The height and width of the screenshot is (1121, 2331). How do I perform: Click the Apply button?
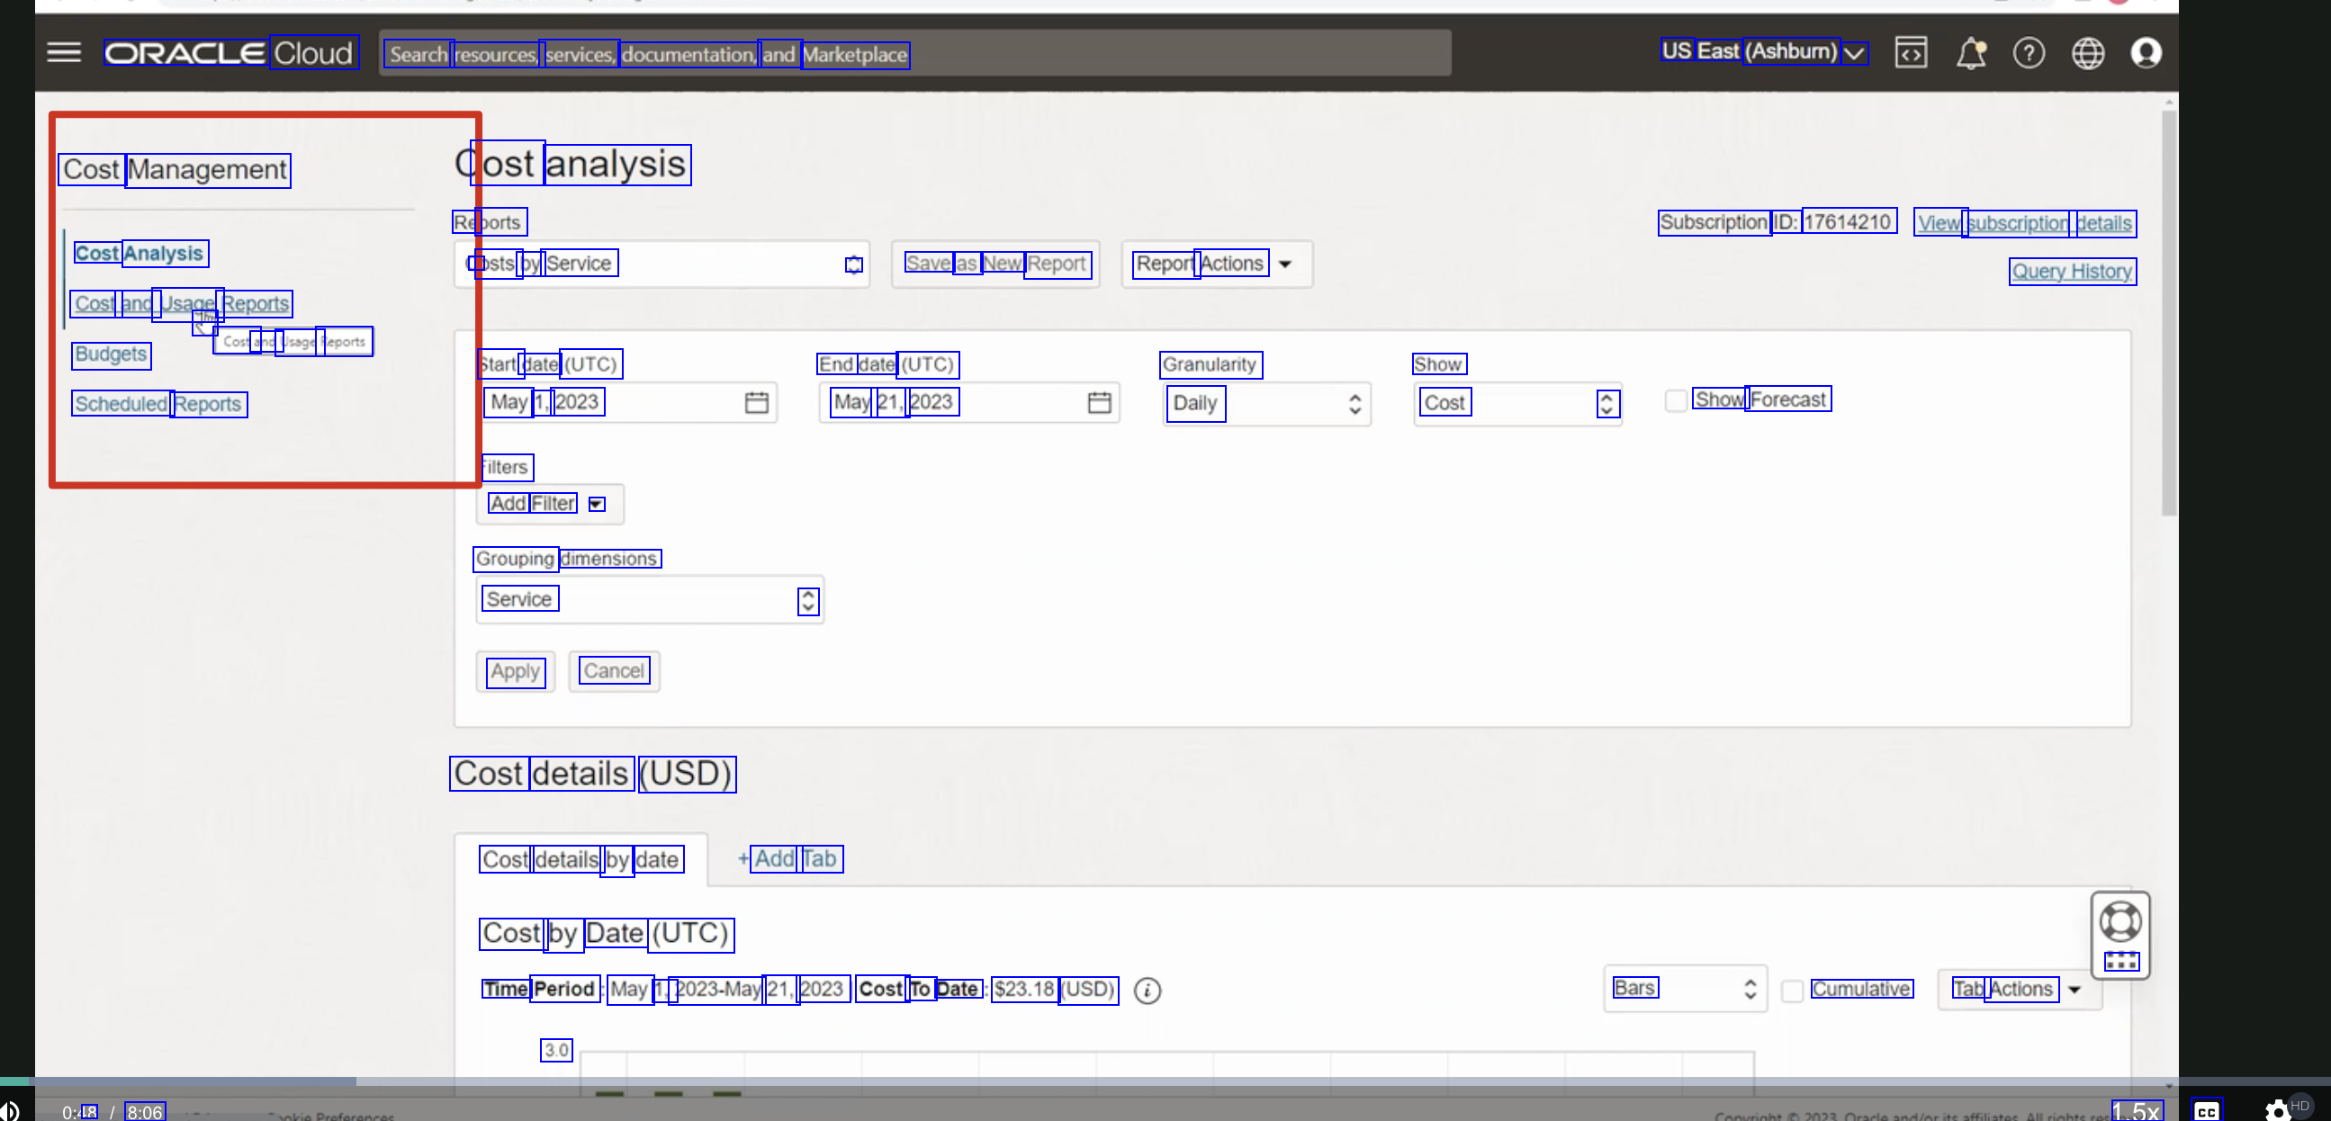click(x=515, y=671)
